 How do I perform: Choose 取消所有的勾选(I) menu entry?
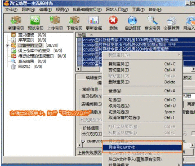142,118
